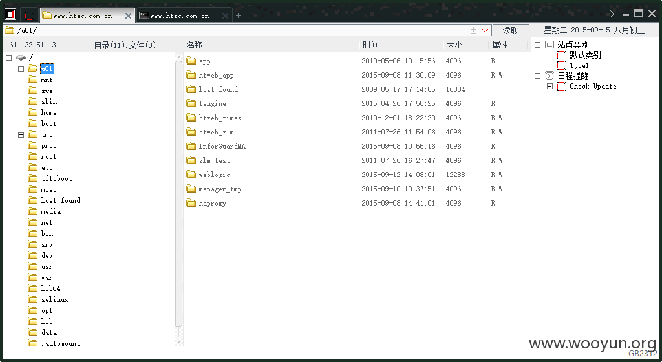Click the main menu icon at top-left
The image size is (662, 362).
coord(10,14)
